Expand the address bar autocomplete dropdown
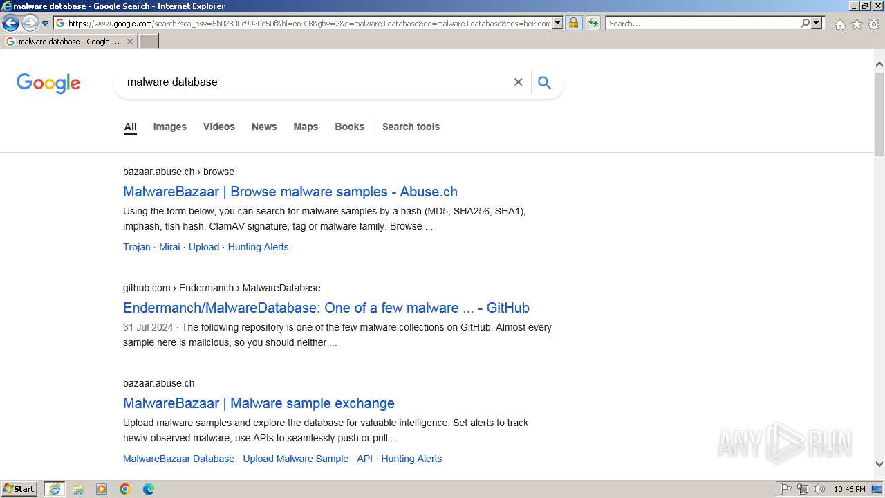The image size is (885, 498). click(558, 24)
